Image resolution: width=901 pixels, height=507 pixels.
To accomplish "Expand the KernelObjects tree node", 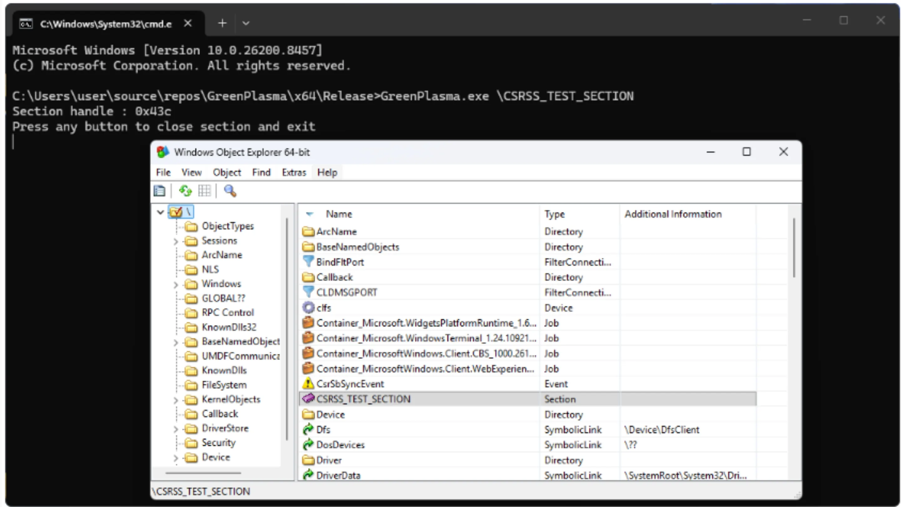I will 176,400.
